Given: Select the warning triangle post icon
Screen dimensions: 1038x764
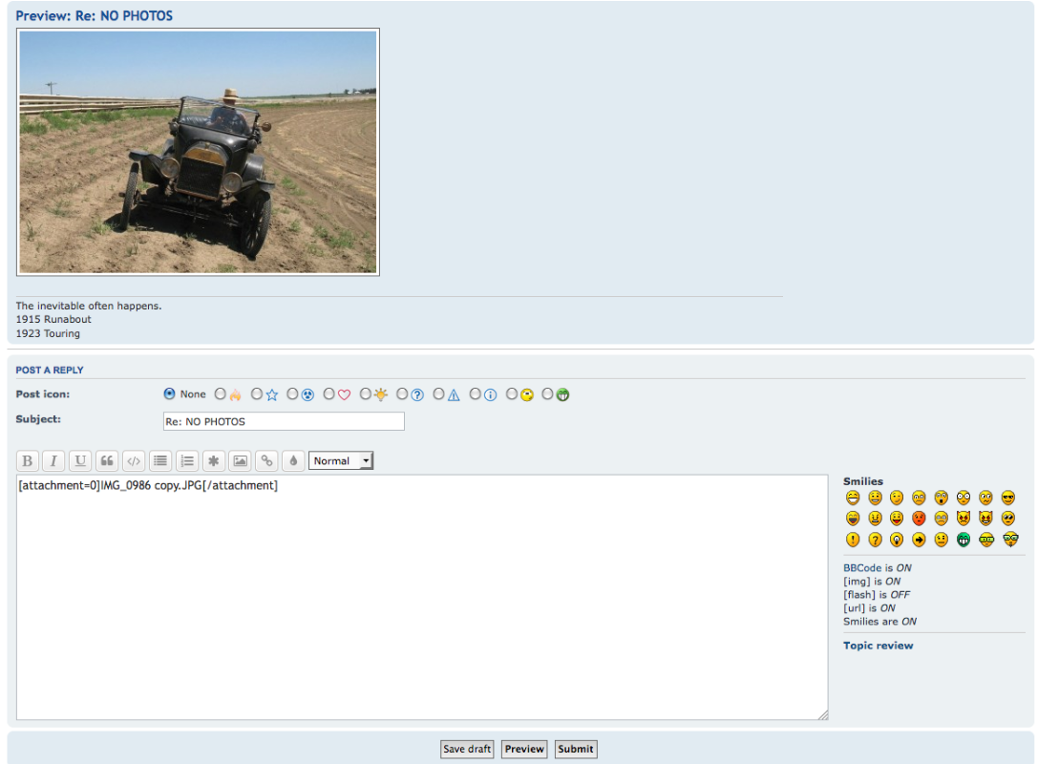Looking at the screenshot, I should point(439,394).
